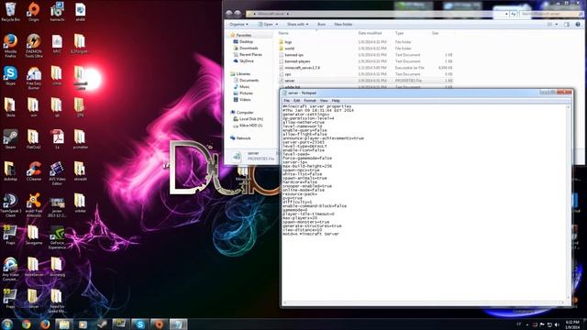Open Explorer Share with dropdown
This screenshot has height=330, width=587.
(297, 25)
